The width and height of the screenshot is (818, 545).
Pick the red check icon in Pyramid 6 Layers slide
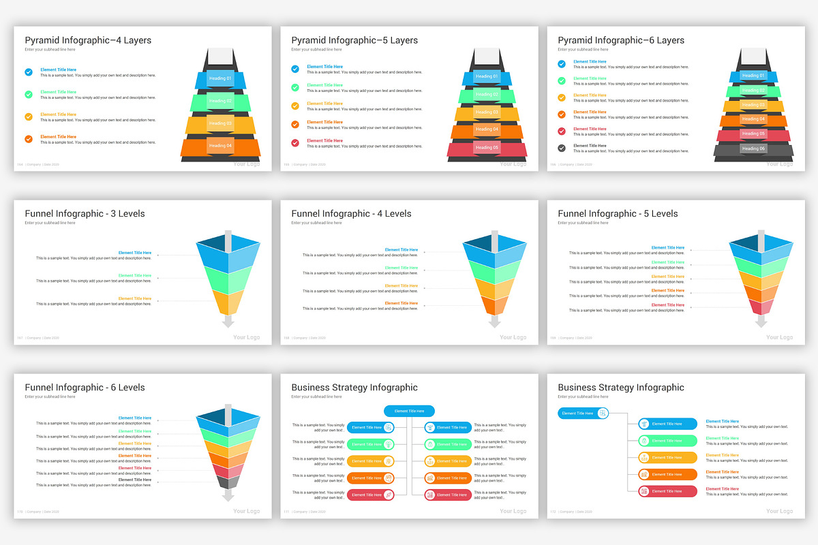pos(562,131)
